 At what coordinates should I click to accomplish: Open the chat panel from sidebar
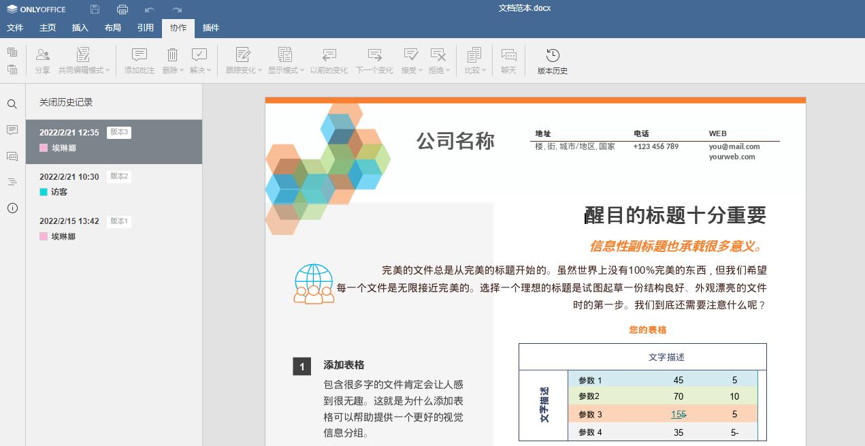pyautogui.click(x=12, y=156)
